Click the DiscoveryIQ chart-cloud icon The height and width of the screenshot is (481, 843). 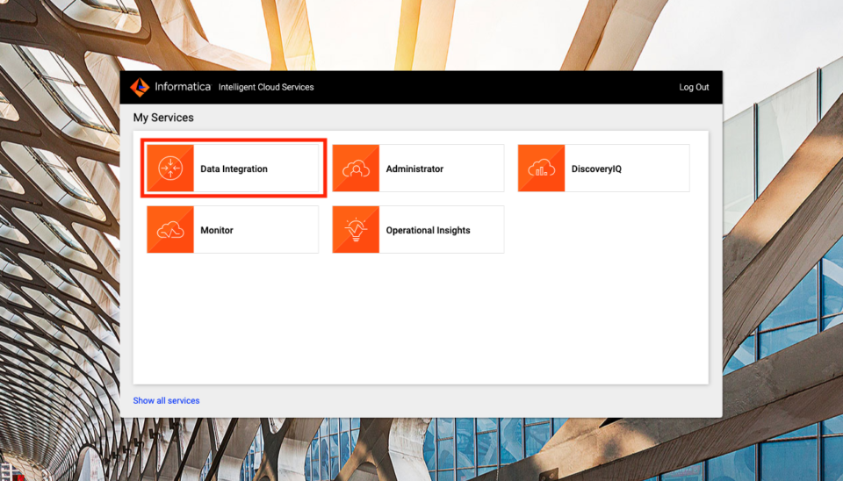[542, 169]
